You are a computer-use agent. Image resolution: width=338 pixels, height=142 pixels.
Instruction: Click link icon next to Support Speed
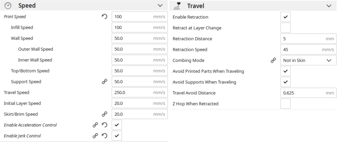pyautogui.click(x=104, y=82)
